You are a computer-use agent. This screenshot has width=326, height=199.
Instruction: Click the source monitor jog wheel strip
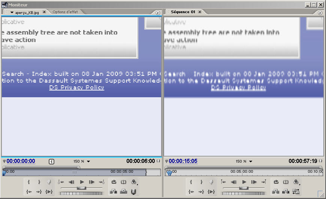[x=81, y=194]
